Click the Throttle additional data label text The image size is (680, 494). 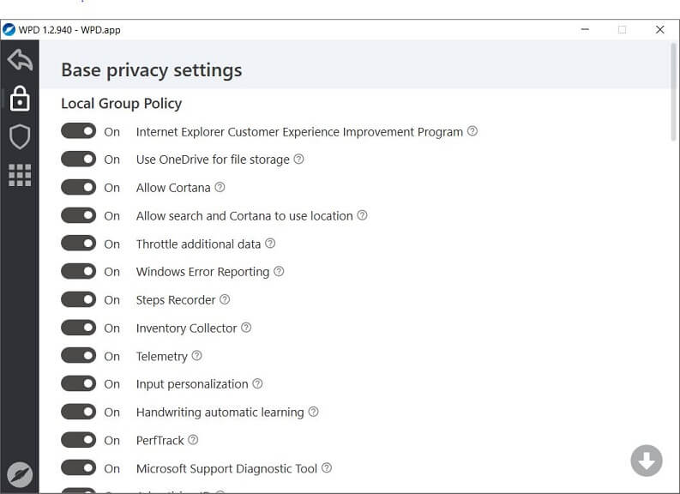click(x=198, y=244)
